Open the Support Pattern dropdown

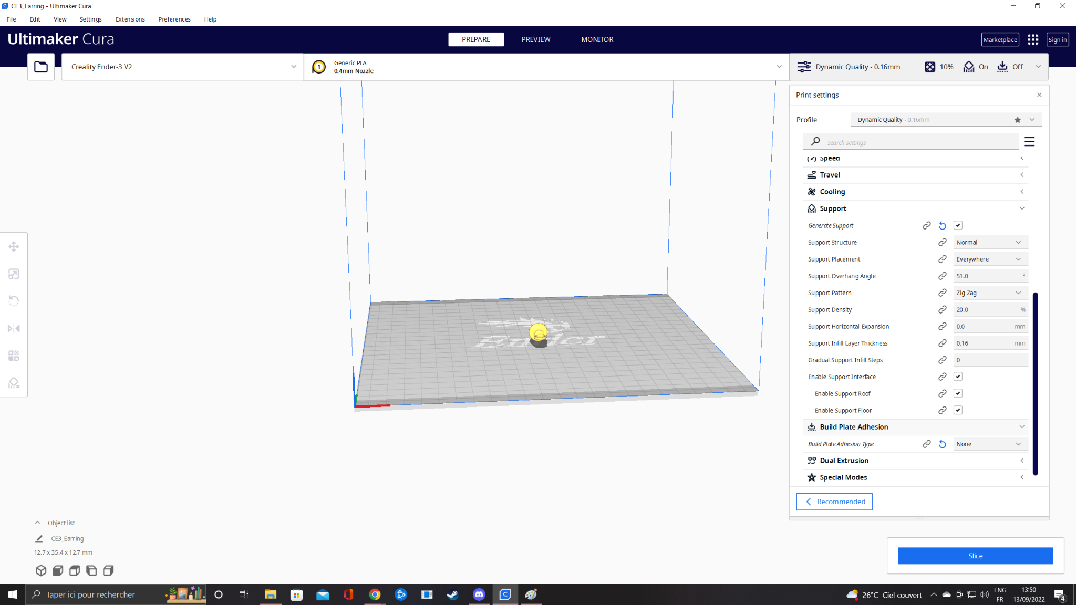point(990,293)
